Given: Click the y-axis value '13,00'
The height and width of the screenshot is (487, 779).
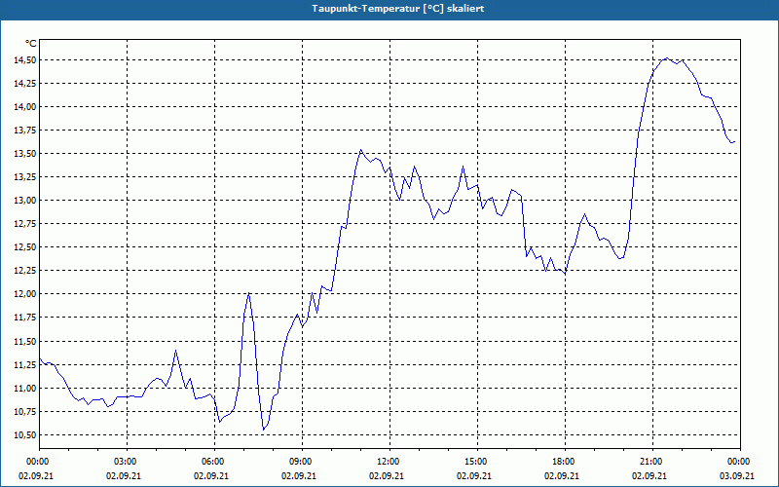Looking at the screenshot, I should coord(27,201).
